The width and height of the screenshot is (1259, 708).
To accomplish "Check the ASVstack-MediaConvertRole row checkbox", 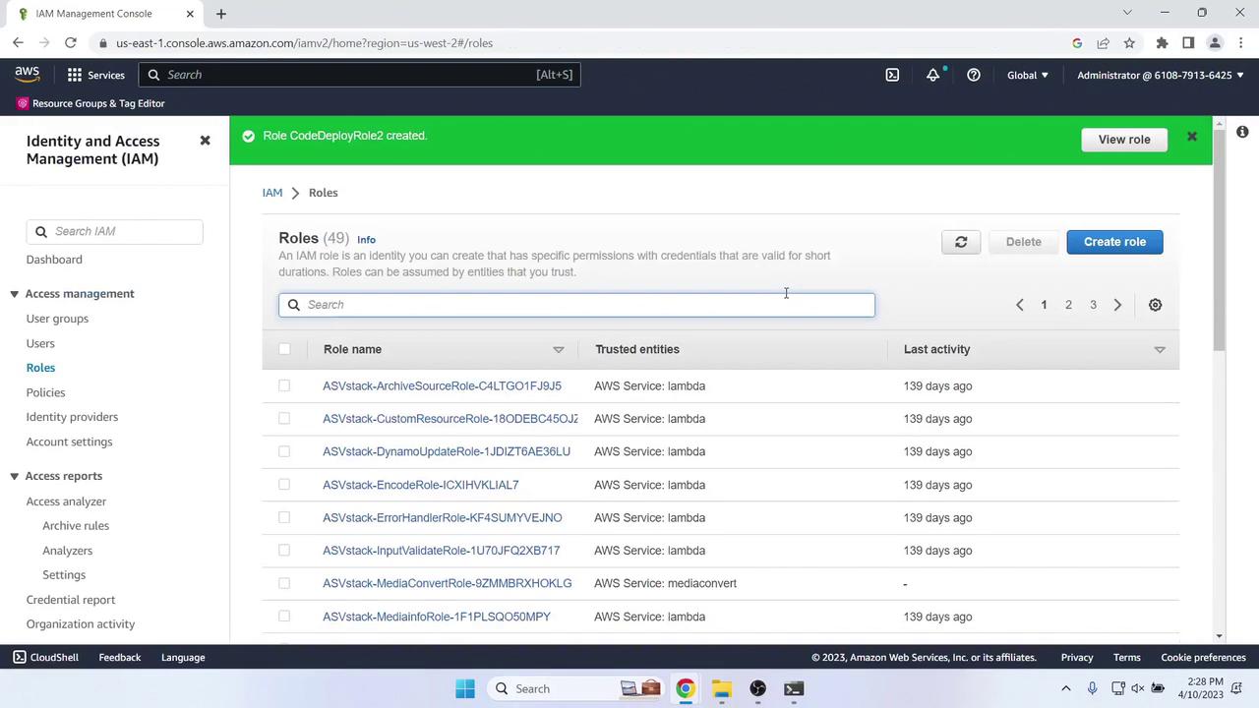I will pyautogui.click(x=284, y=583).
